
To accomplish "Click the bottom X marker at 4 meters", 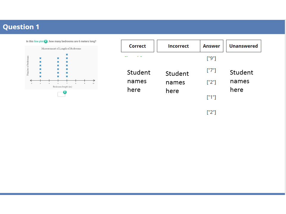I will point(40,76).
